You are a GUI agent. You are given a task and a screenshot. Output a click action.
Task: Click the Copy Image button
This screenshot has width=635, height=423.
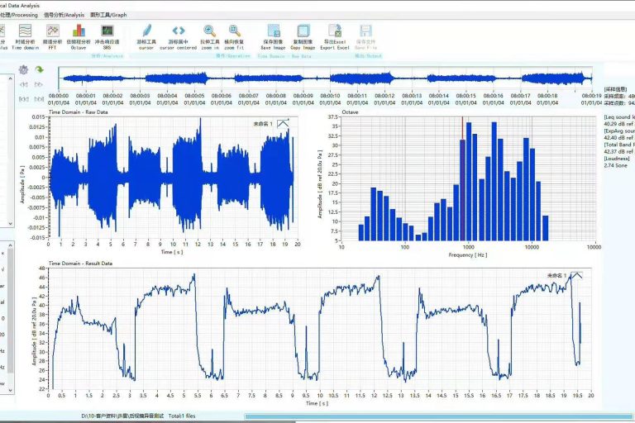(x=303, y=33)
